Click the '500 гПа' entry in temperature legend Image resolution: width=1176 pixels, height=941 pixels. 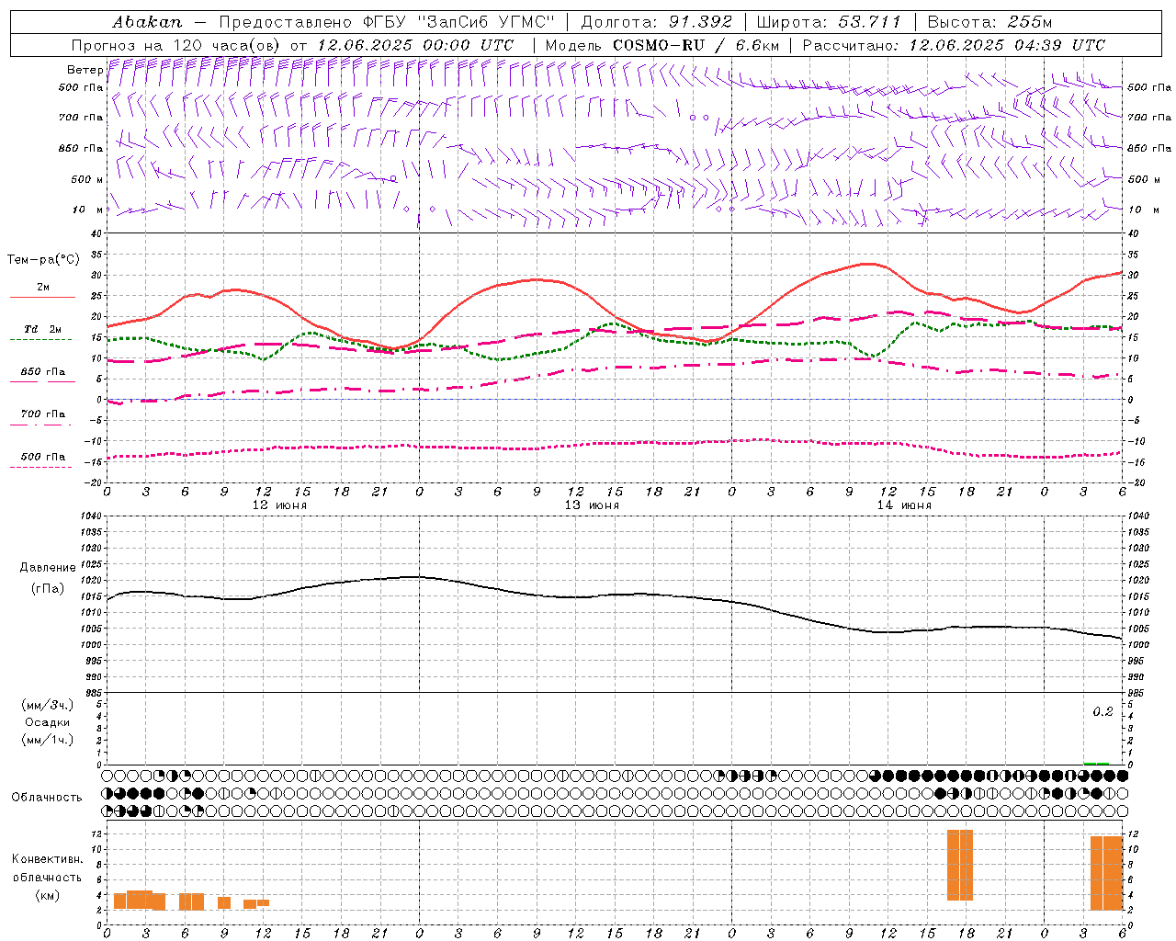coord(42,457)
